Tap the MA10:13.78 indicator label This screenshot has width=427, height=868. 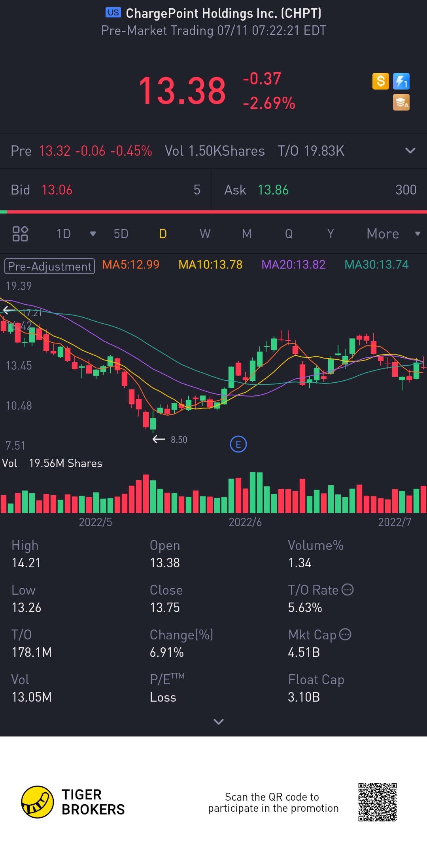click(x=210, y=265)
